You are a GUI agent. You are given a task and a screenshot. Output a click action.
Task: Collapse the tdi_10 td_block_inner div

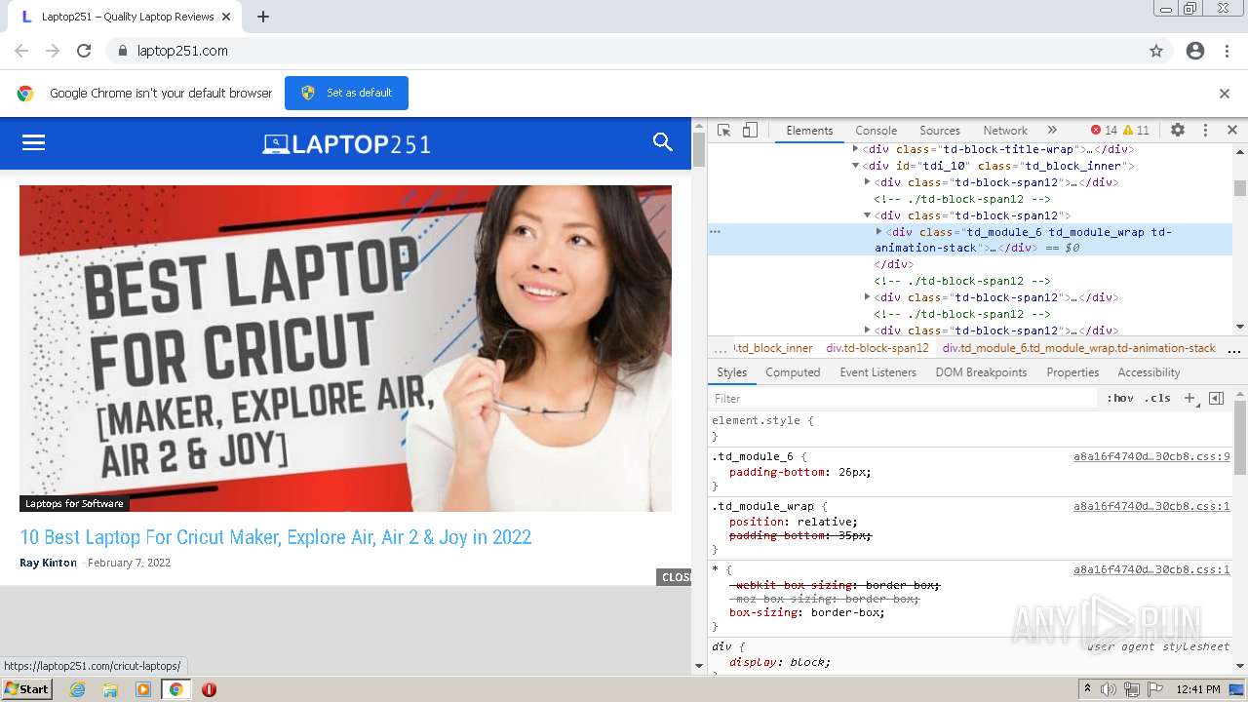click(x=856, y=166)
